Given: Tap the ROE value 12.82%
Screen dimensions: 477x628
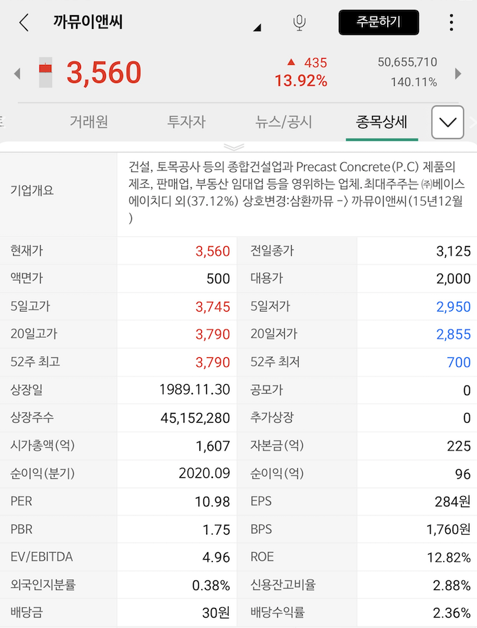Looking at the screenshot, I should (449, 558).
